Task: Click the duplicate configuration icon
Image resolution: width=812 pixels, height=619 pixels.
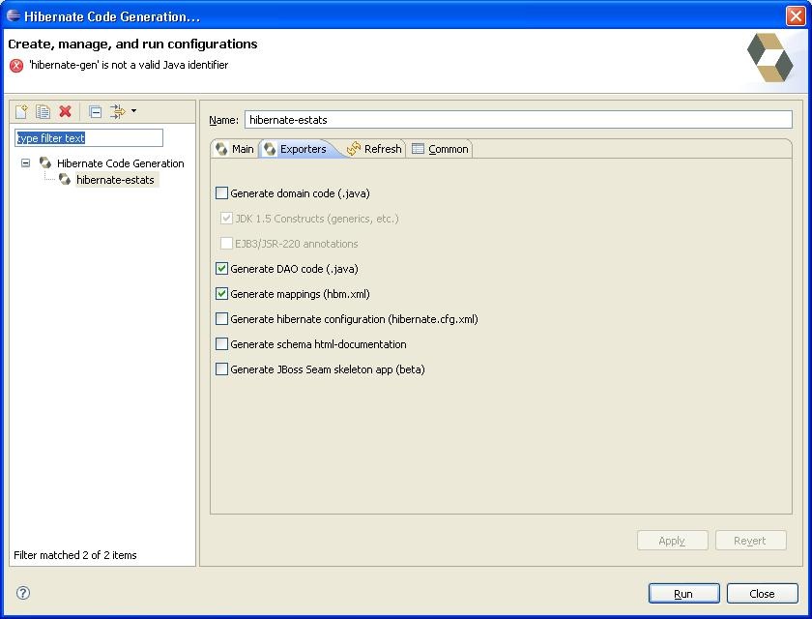Action: [43, 112]
